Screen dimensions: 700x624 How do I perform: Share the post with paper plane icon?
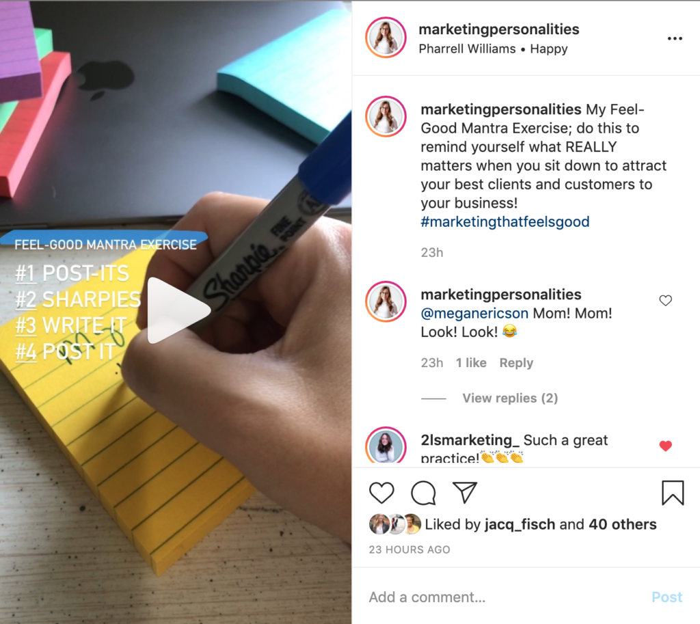(465, 492)
